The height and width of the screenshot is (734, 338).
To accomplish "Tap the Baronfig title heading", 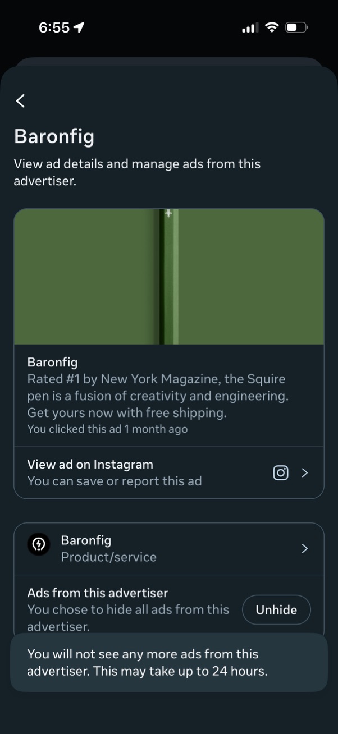I will (x=54, y=136).
